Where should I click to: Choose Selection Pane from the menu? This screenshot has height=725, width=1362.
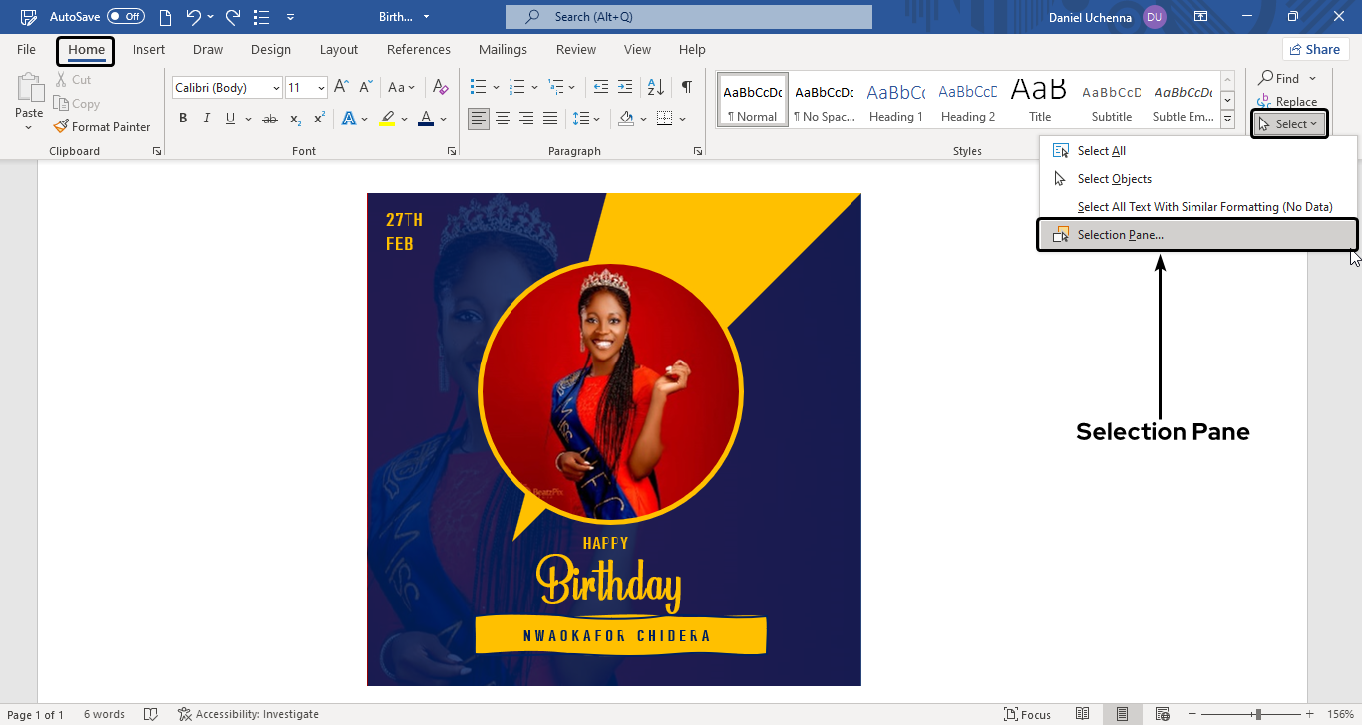click(1120, 235)
